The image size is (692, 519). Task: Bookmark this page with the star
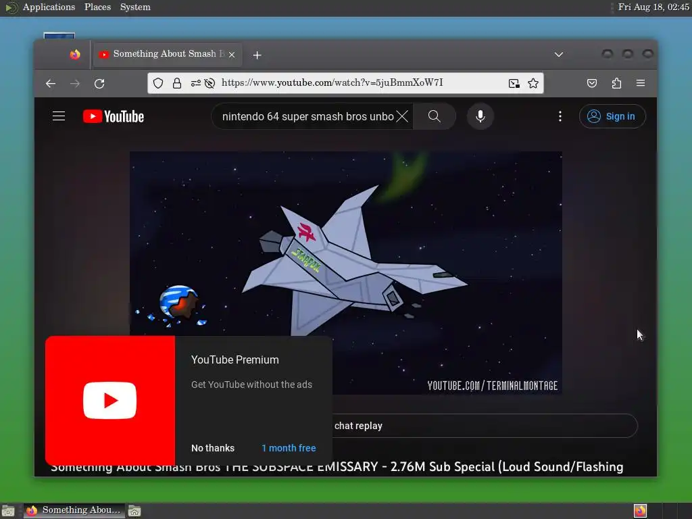(x=533, y=83)
